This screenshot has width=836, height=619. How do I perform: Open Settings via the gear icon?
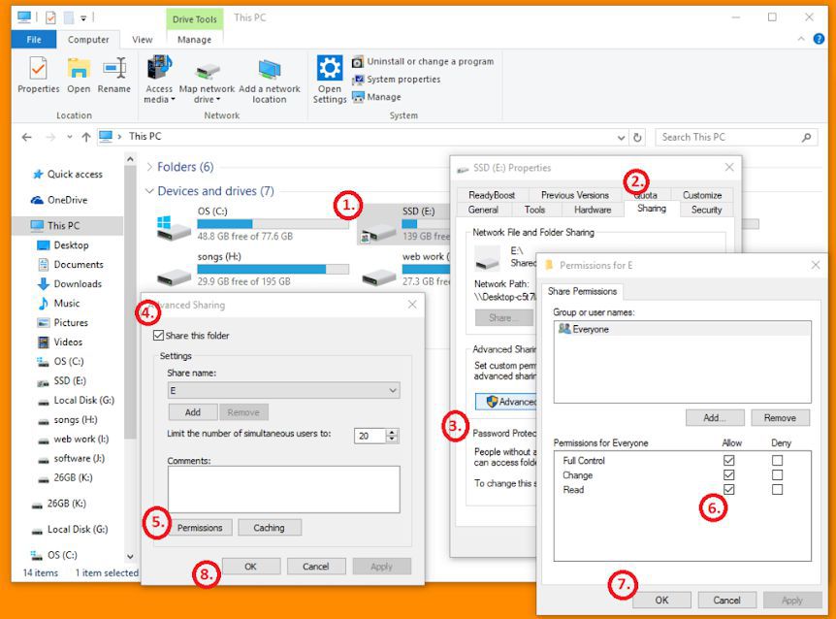click(x=330, y=70)
